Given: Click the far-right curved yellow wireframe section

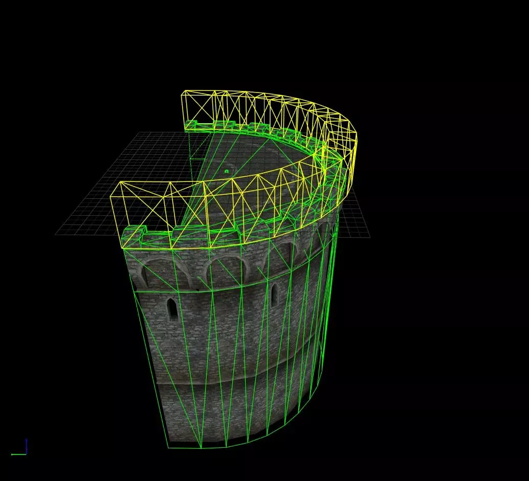Looking at the screenshot, I should 341,148.
